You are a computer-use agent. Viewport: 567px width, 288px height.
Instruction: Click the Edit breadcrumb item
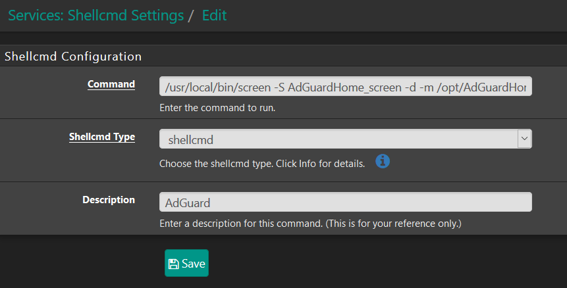pyautogui.click(x=214, y=16)
